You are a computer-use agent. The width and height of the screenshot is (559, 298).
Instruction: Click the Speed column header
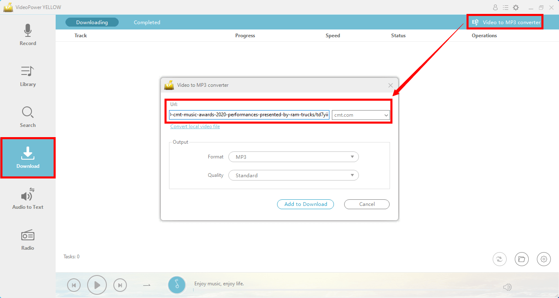(x=333, y=36)
